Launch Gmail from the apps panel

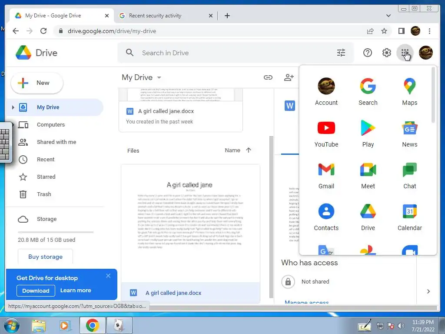click(x=326, y=175)
